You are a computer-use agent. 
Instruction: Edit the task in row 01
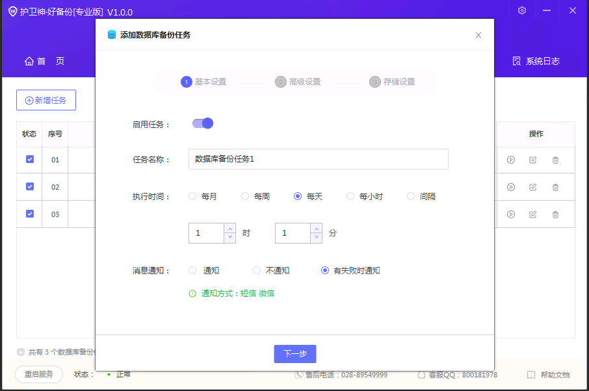(x=532, y=160)
